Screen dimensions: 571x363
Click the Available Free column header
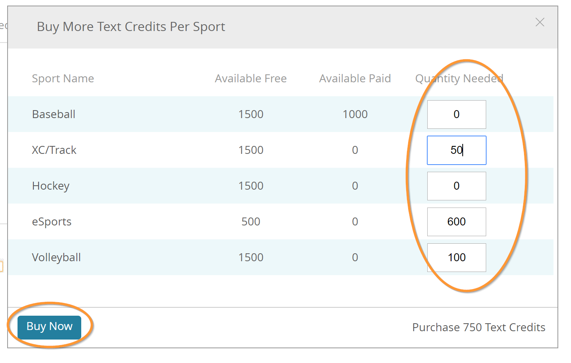click(251, 79)
